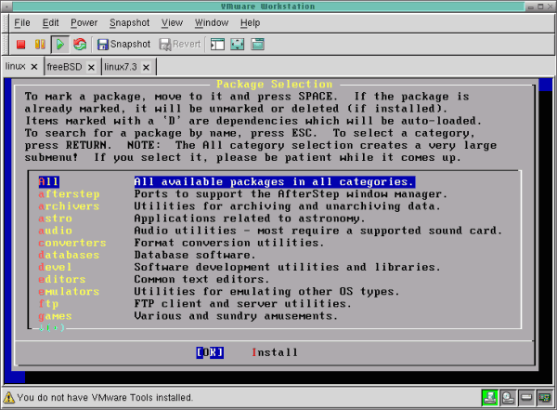Image resolution: width=557 pixels, height=410 pixels.
Task: Select the databases category
Action: tap(69, 255)
